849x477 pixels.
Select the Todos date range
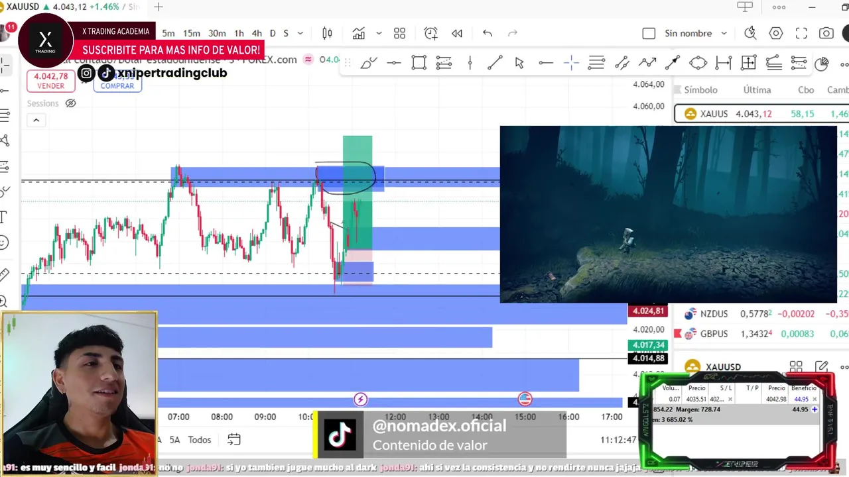[200, 439]
